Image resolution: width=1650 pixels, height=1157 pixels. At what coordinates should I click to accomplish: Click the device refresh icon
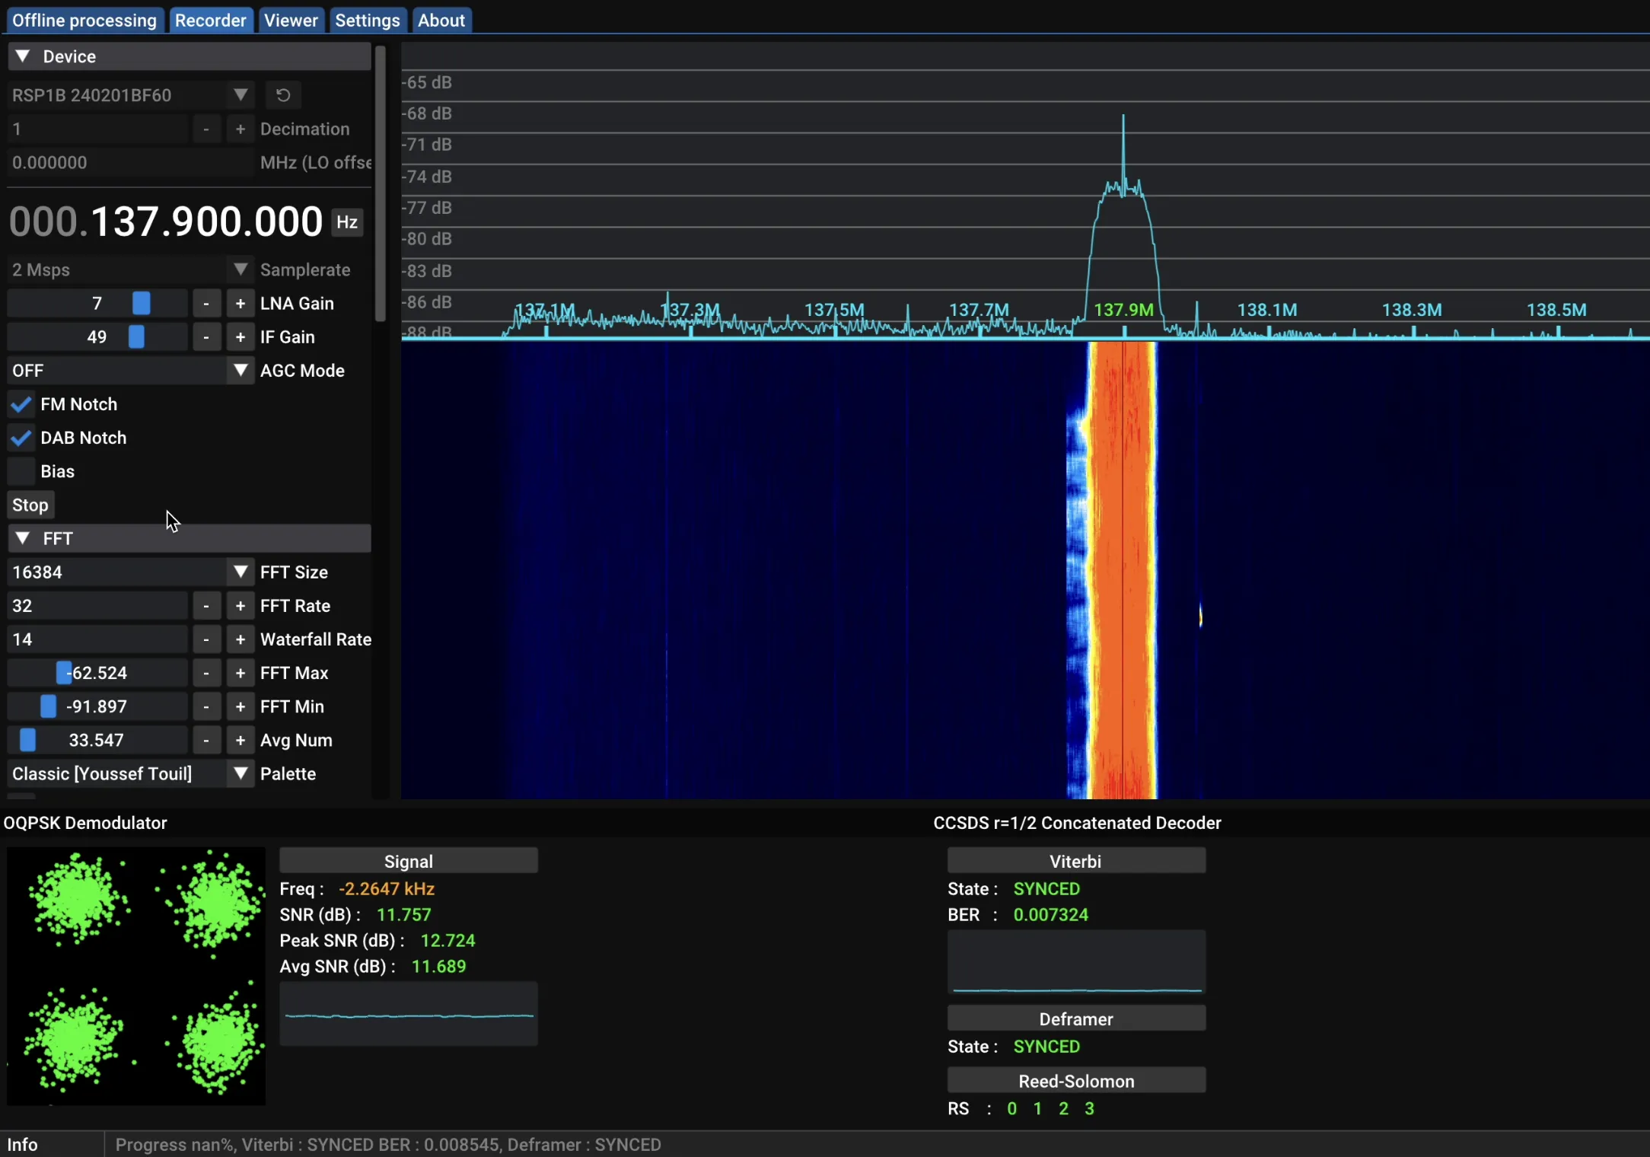point(283,95)
